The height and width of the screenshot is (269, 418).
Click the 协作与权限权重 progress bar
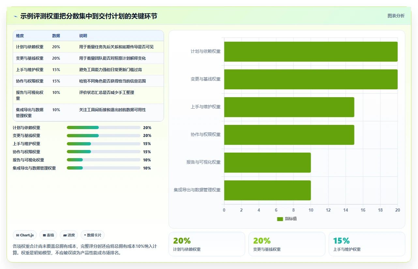click(103, 152)
